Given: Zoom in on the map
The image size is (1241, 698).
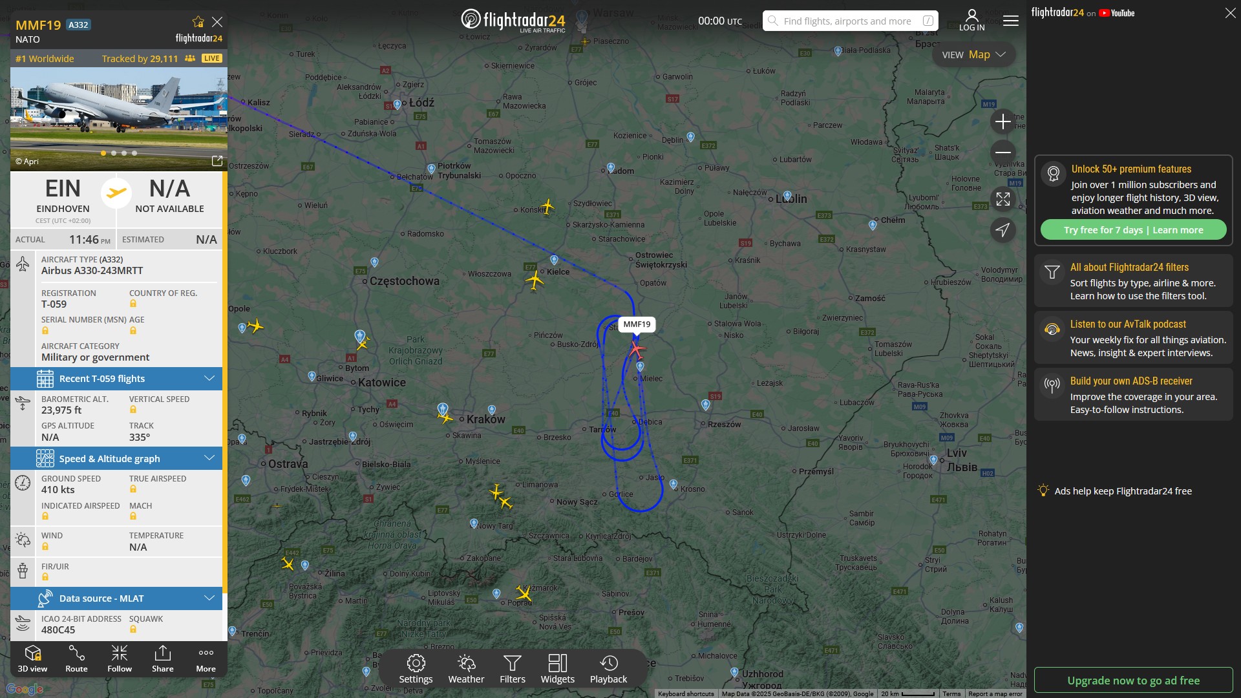Looking at the screenshot, I should [1003, 122].
